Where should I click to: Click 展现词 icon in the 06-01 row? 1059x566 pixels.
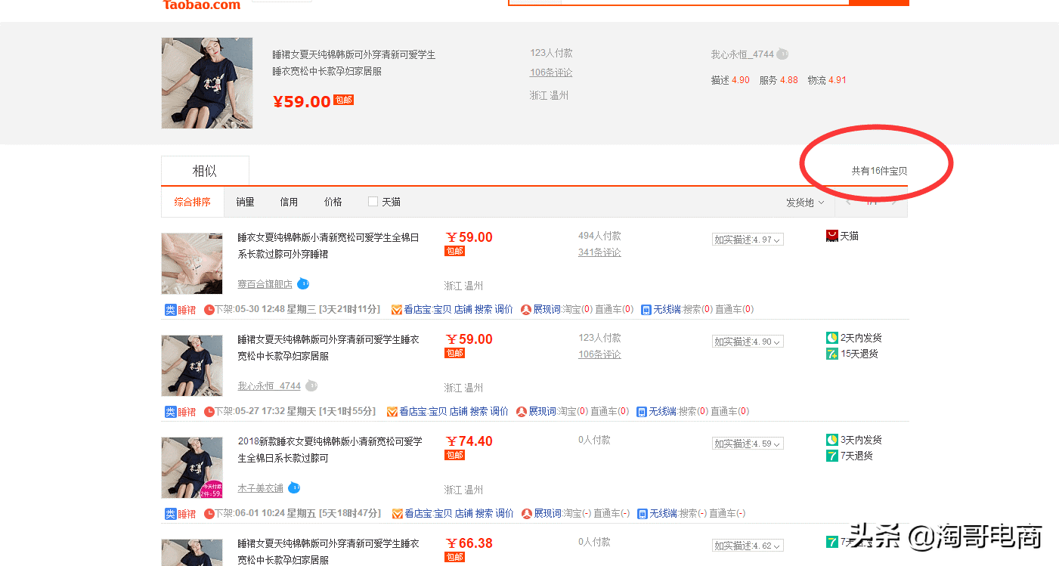[x=527, y=514]
